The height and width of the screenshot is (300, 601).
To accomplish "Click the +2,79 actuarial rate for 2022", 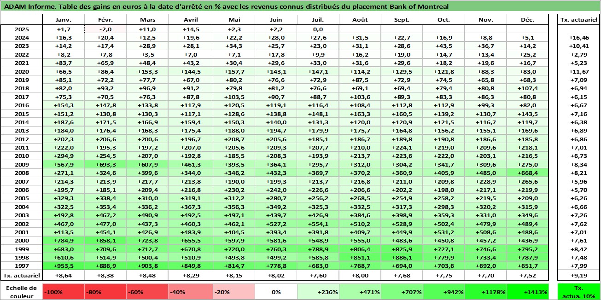I will (x=579, y=54).
